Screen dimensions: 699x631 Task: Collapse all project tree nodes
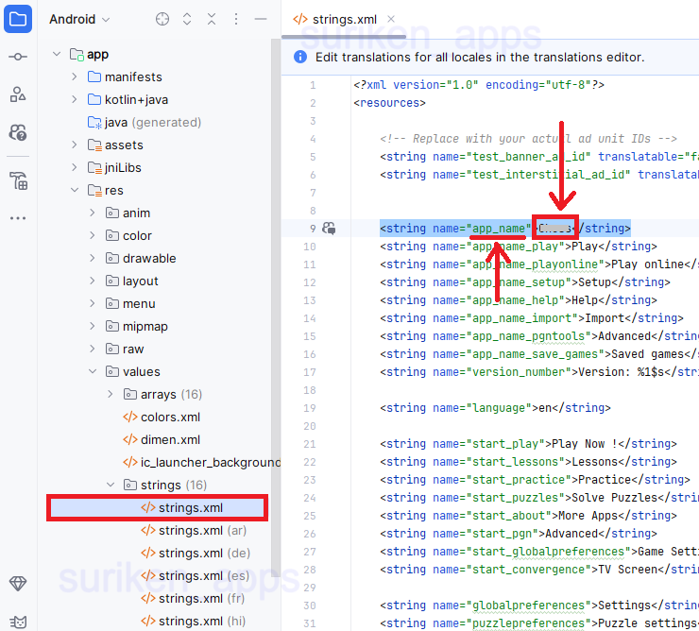[x=212, y=19]
